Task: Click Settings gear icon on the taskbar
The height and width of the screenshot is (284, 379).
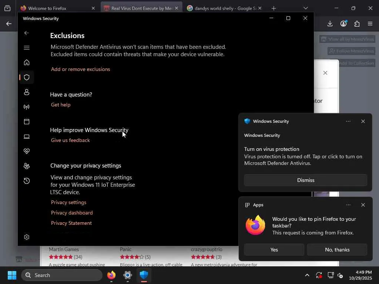Action: [127, 275]
